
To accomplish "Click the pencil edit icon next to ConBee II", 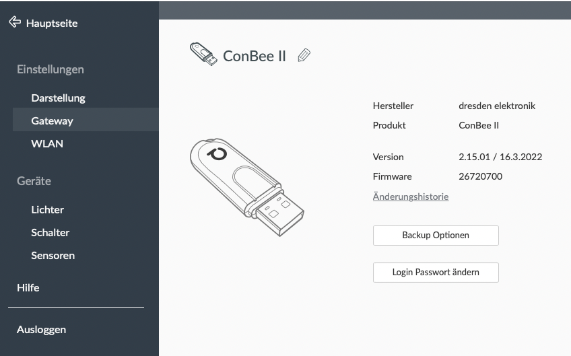I will click(x=304, y=56).
